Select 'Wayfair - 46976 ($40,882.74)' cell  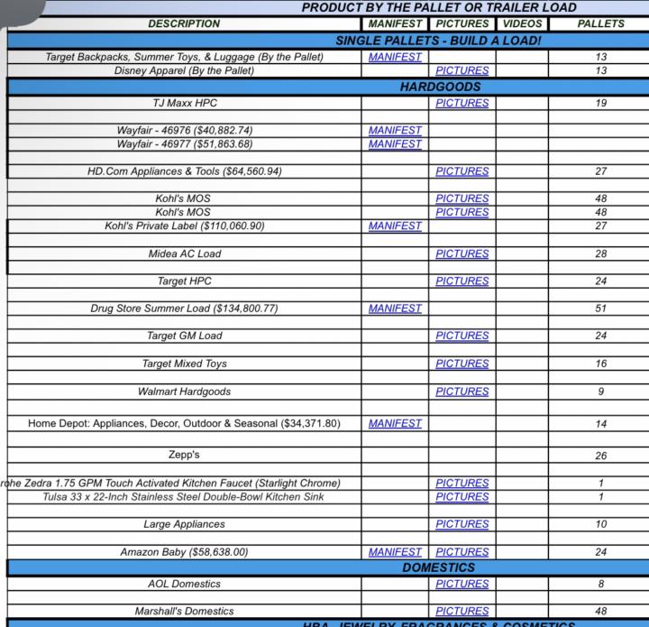pos(185,131)
